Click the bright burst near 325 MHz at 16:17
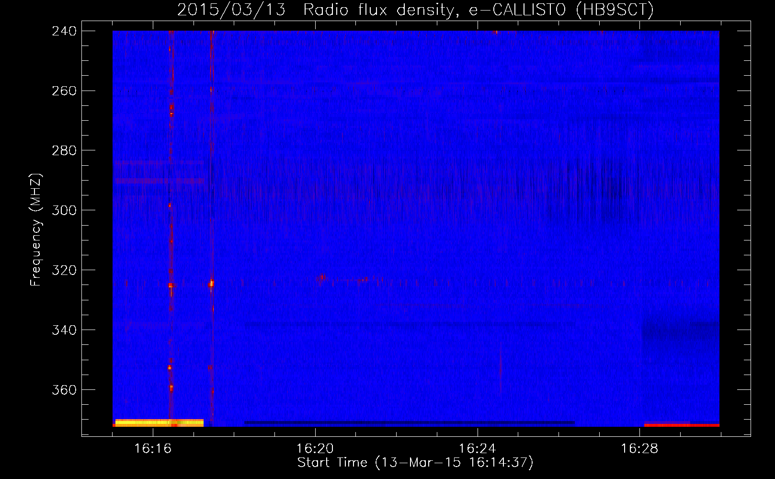Screen dimensions: 775x479 [x=211, y=284]
